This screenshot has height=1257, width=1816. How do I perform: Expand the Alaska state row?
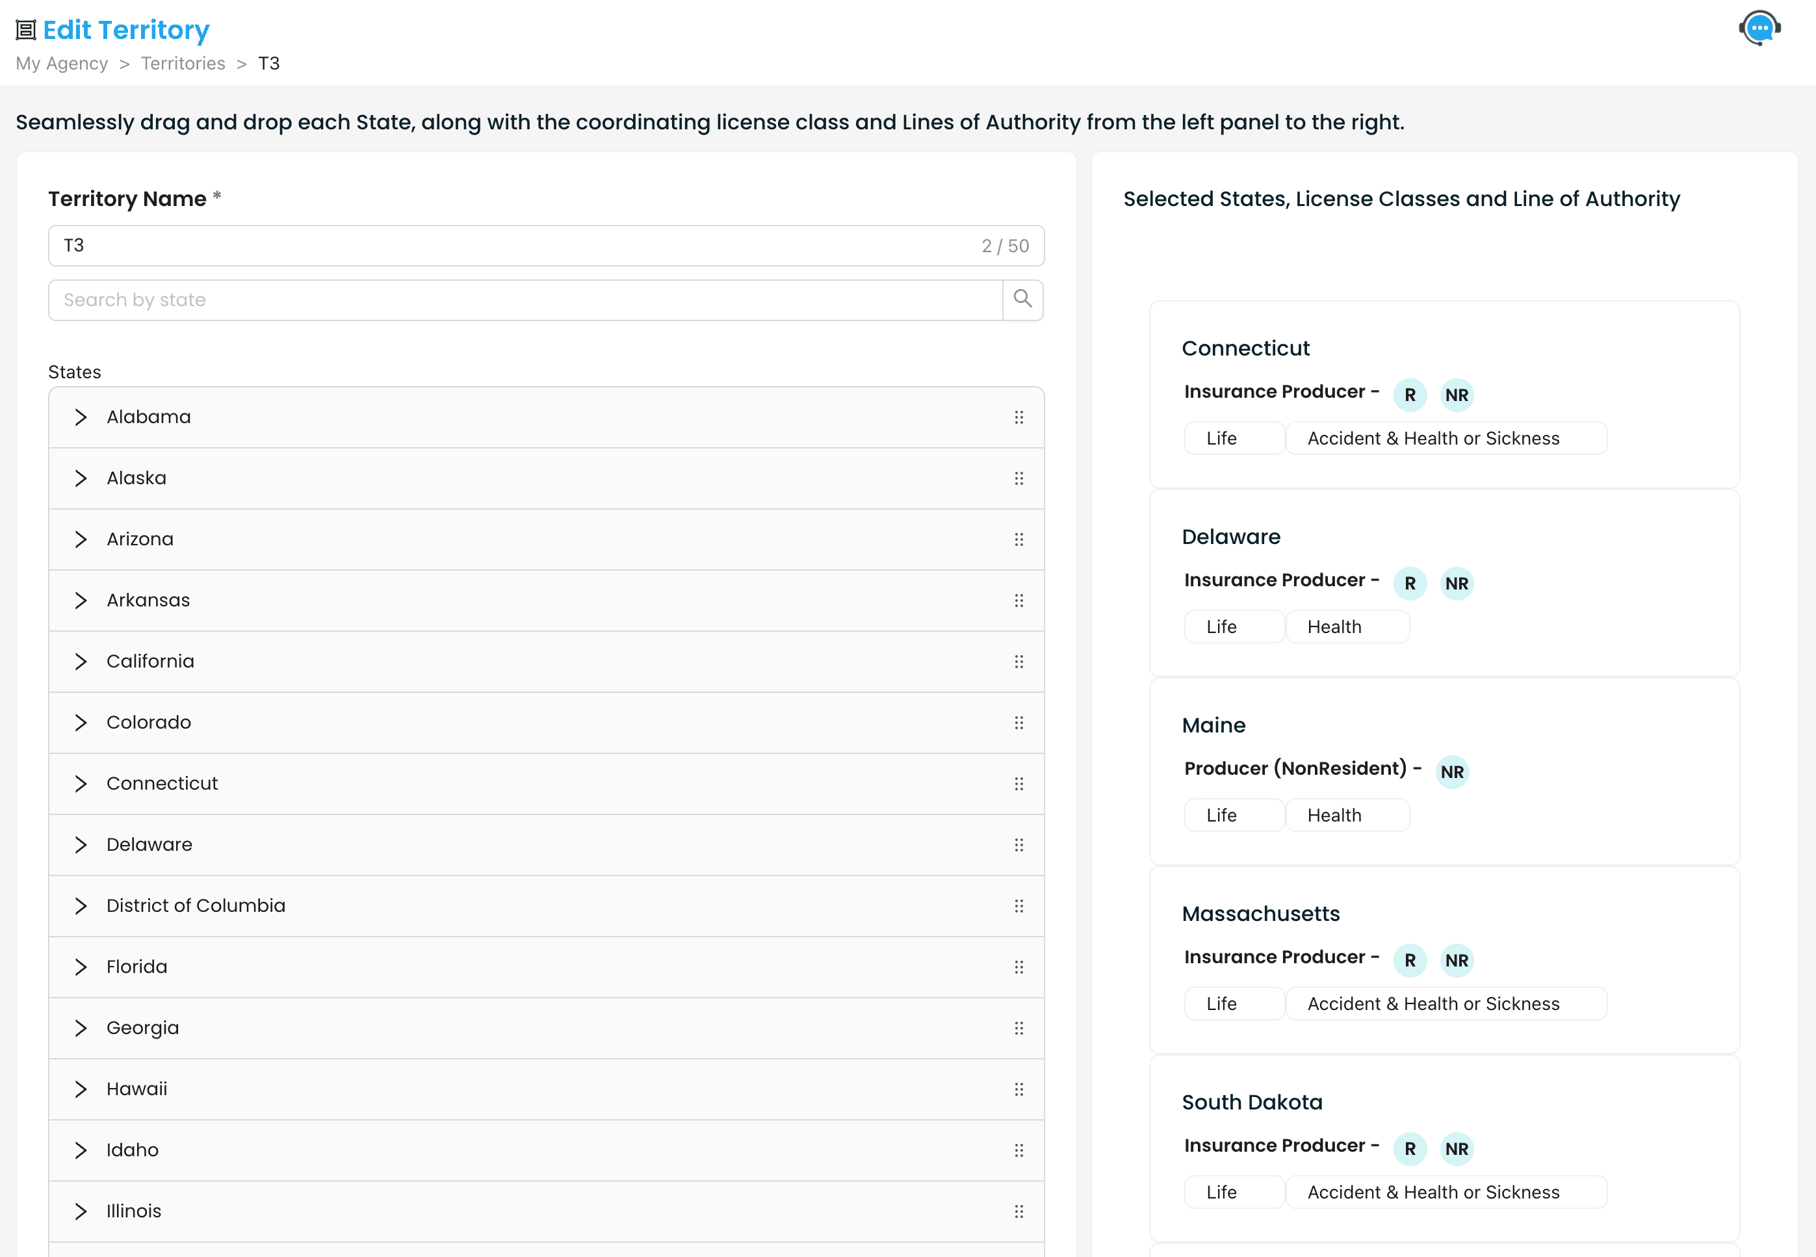pos(81,478)
